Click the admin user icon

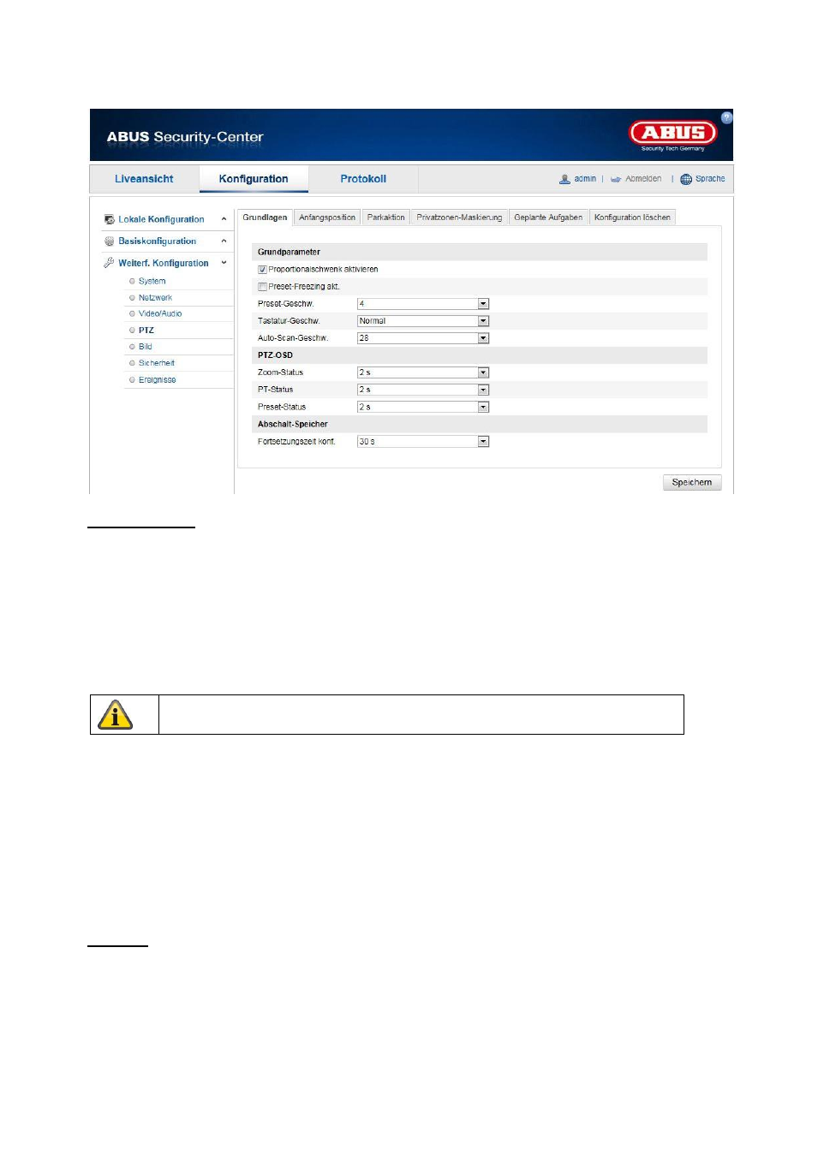tap(564, 179)
